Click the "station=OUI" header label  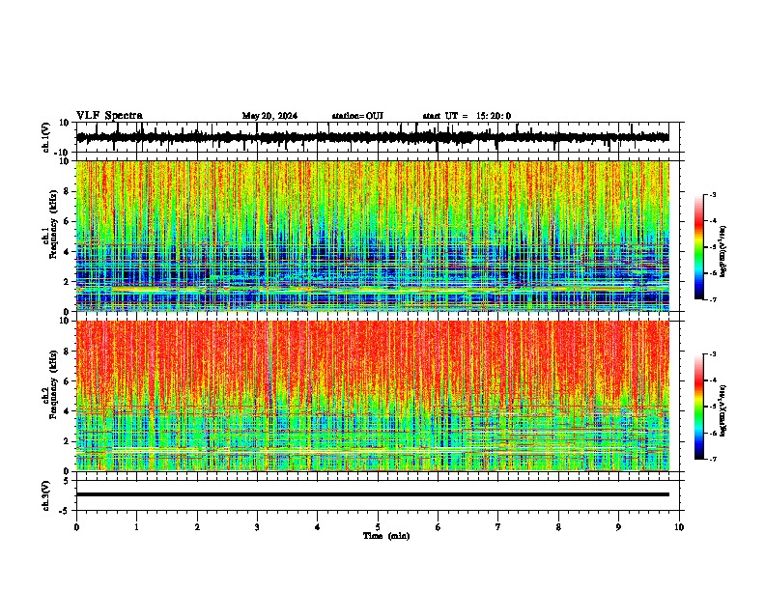pyautogui.click(x=357, y=116)
